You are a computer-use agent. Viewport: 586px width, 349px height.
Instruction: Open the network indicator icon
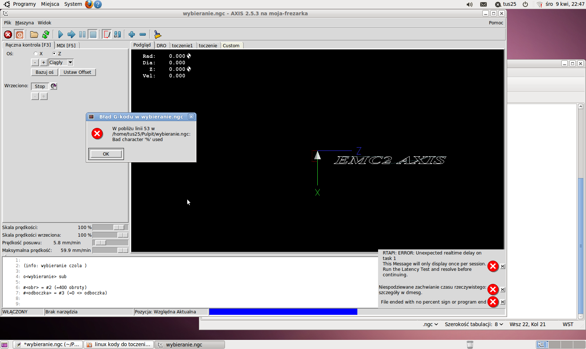[x=539, y=4]
